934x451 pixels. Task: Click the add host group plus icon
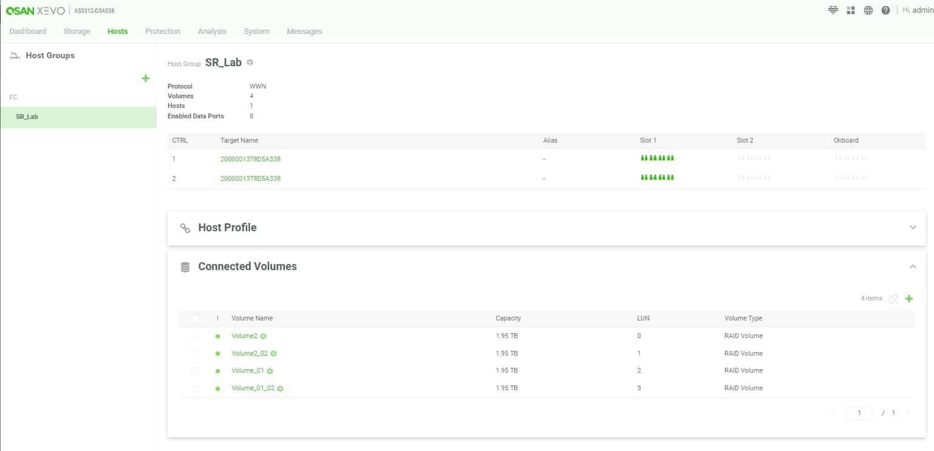145,78
